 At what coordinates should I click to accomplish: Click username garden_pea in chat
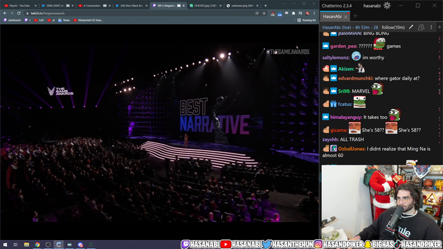[343, 46]
